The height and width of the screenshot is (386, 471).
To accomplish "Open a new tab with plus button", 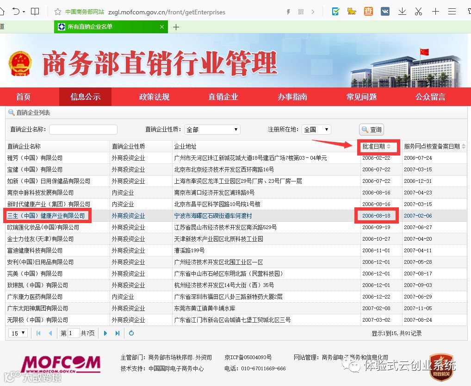I will pyautogui.click(x=176, y=27).
